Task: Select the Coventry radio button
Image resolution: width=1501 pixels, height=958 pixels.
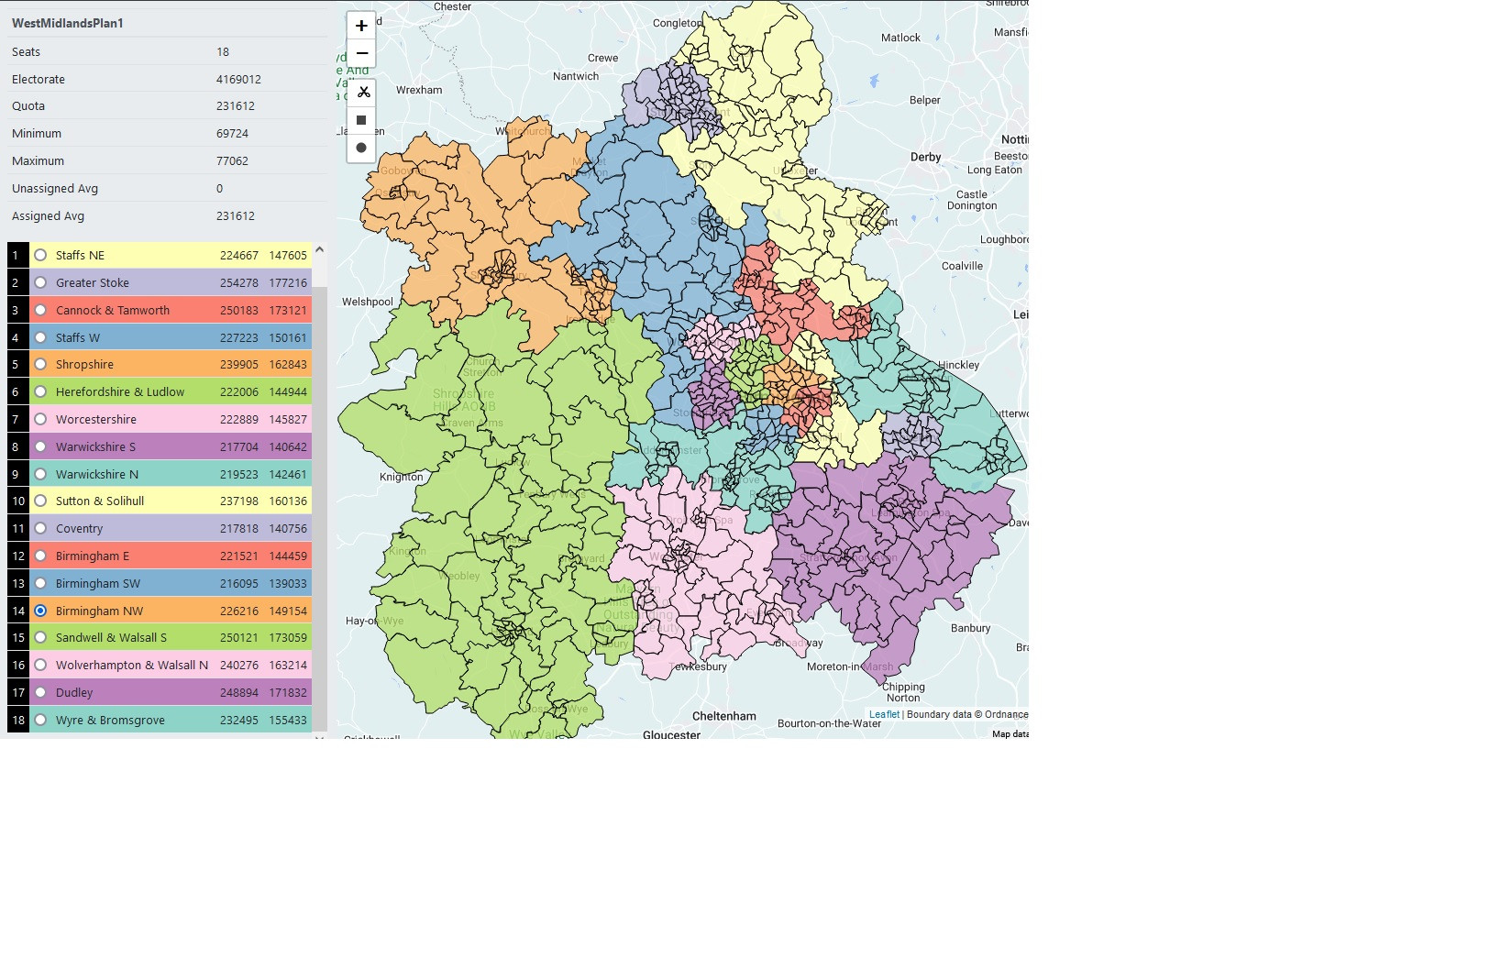Action: tap(40, 528)
